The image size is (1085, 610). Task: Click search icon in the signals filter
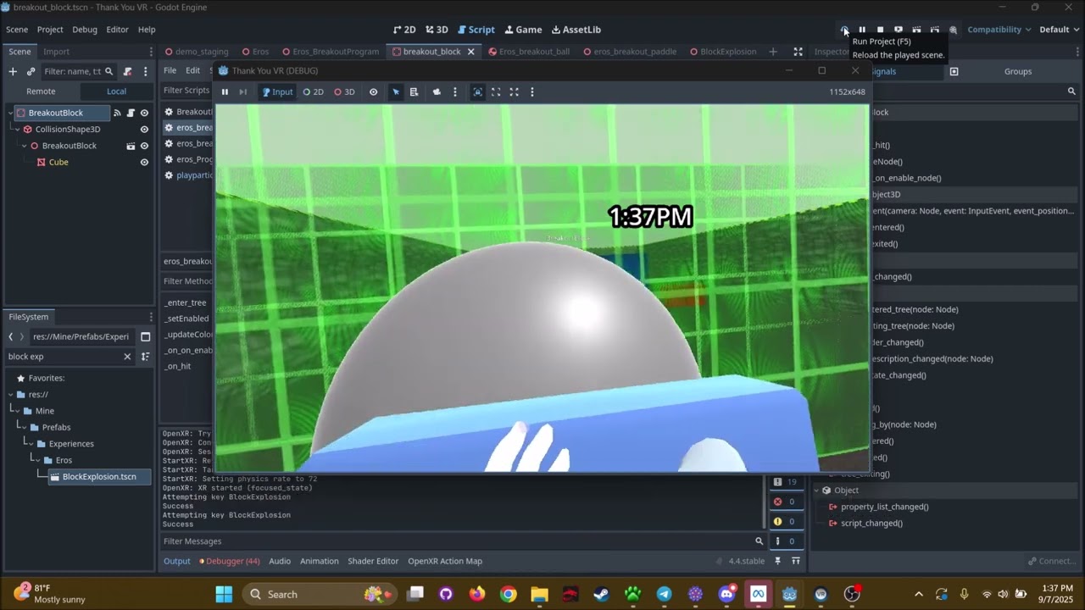point(1071,91)
